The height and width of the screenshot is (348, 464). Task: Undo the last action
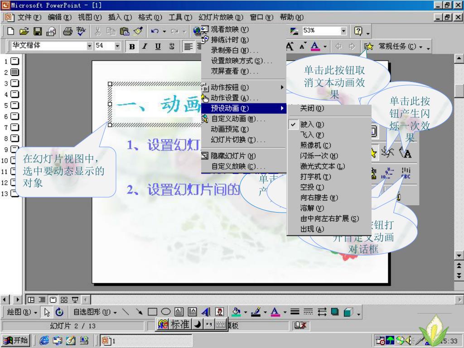[x=155, y=31]
